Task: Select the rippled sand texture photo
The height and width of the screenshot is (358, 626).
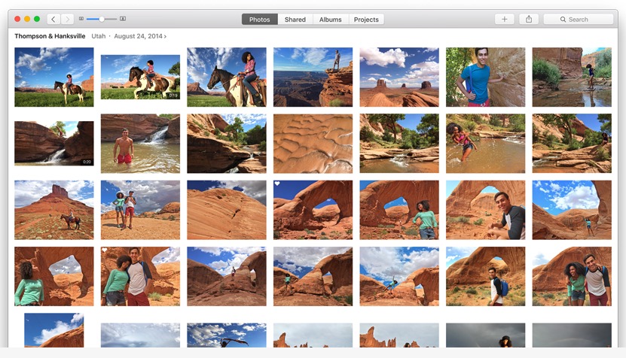Action: pos(313,143)
